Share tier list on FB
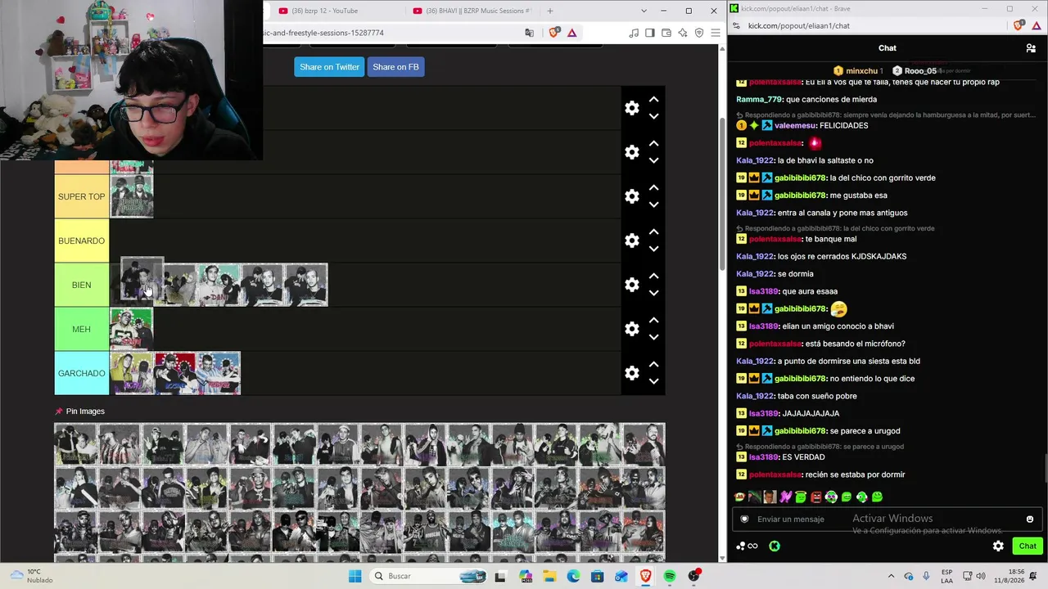 click(395, 67)
